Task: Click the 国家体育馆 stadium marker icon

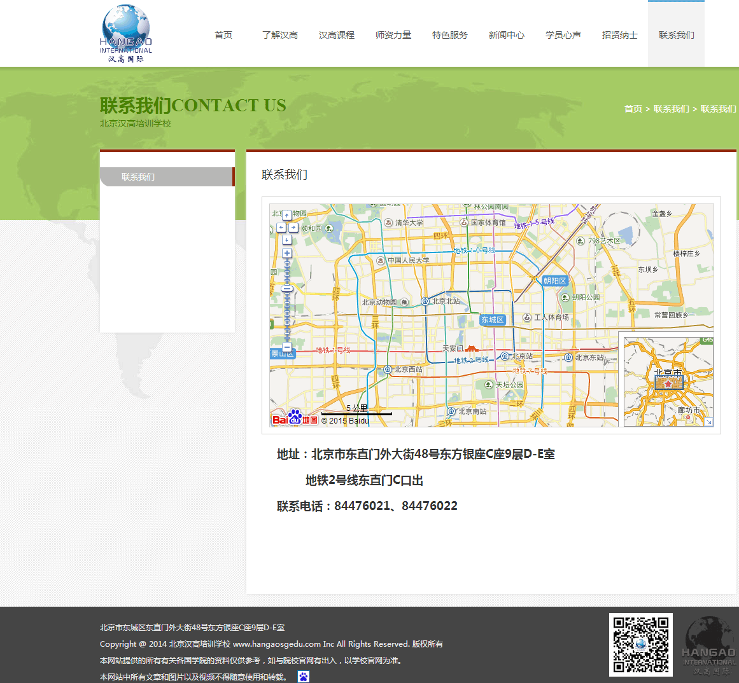Action: [x=464, y=222]
